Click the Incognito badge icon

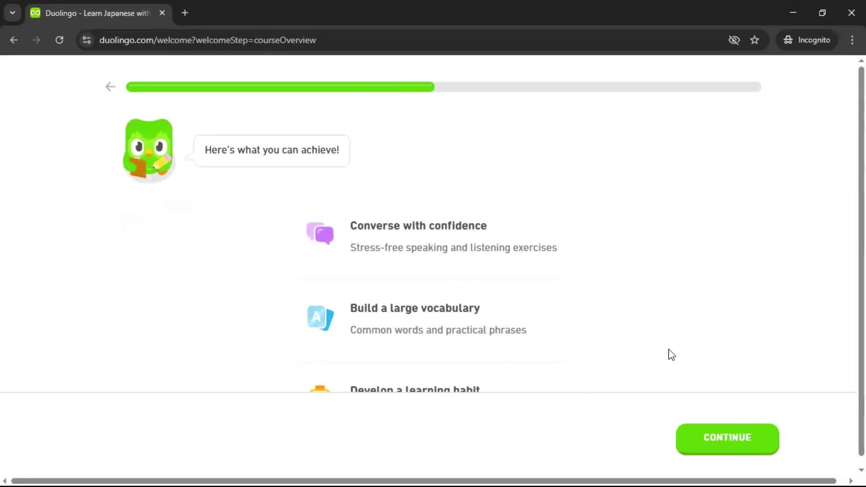pos(788,40)
